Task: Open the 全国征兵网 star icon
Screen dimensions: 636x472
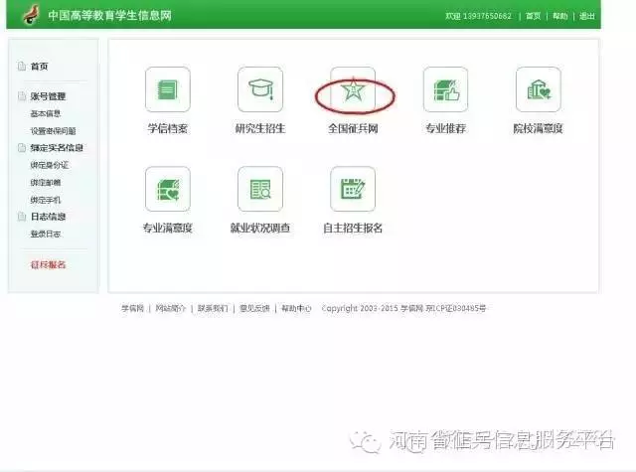Action: click(x=353, y=89)
